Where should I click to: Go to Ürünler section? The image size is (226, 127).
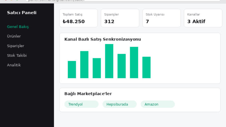click(x=14, y=36)
